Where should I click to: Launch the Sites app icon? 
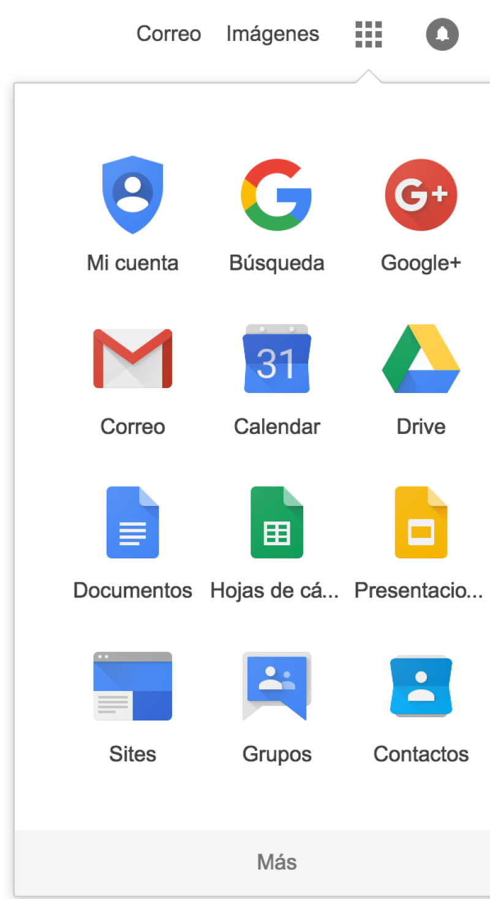[x=132, y=686]
